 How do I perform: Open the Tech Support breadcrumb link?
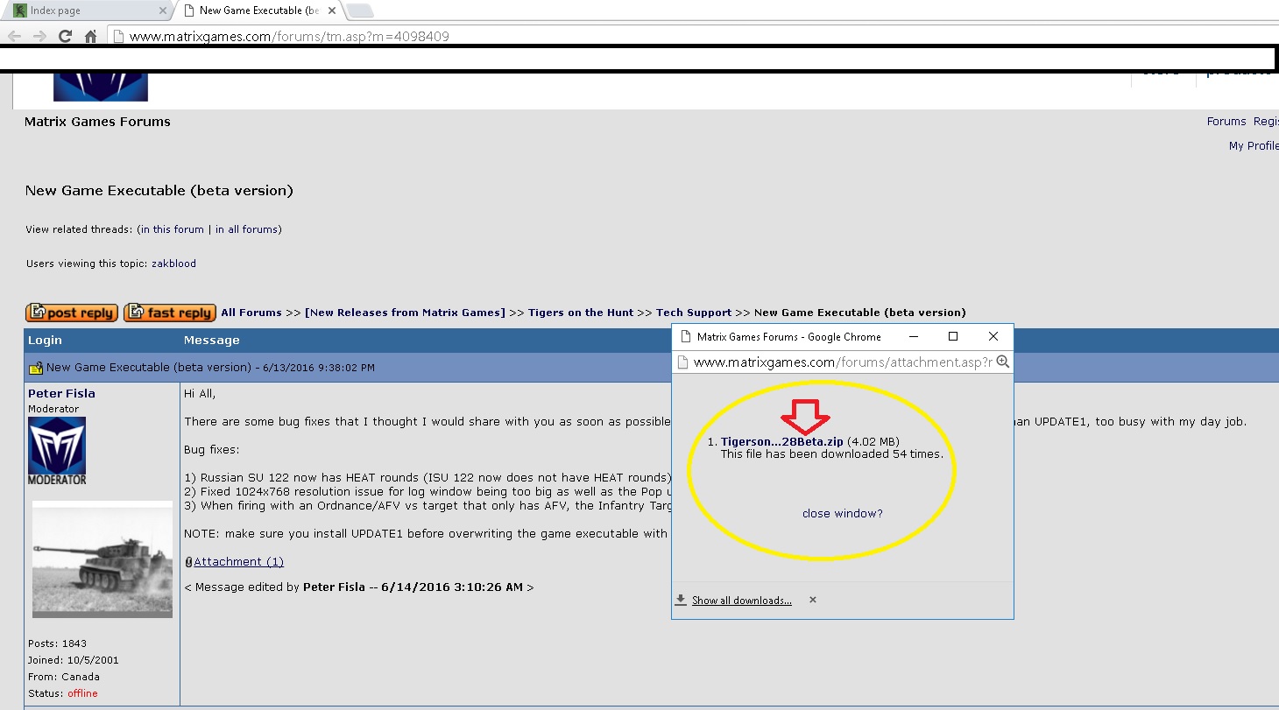tap(694, 313)
